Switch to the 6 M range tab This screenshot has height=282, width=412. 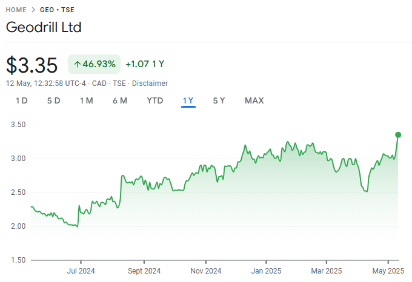(x=120, y=100)
